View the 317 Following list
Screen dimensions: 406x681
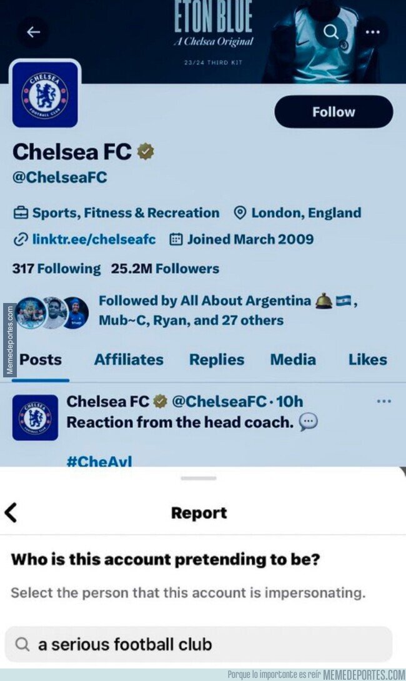pyautogui.click(x=56, y=269)
